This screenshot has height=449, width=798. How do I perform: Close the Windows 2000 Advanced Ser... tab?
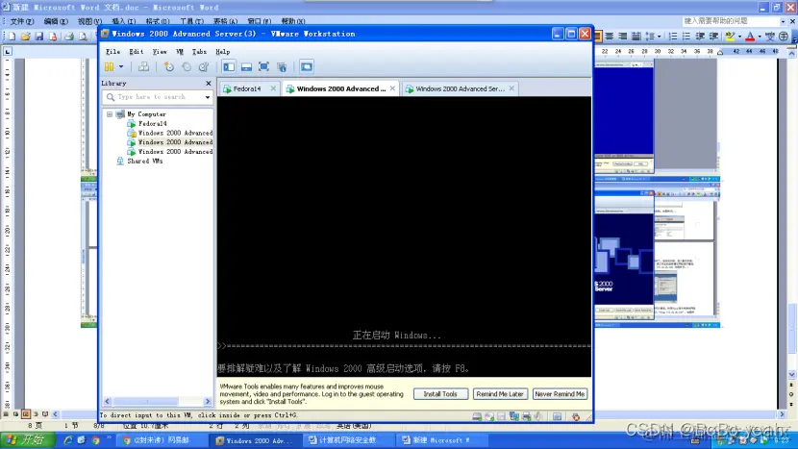tap(511, 88)
